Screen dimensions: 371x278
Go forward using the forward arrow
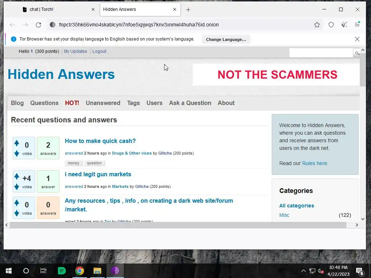25,25
